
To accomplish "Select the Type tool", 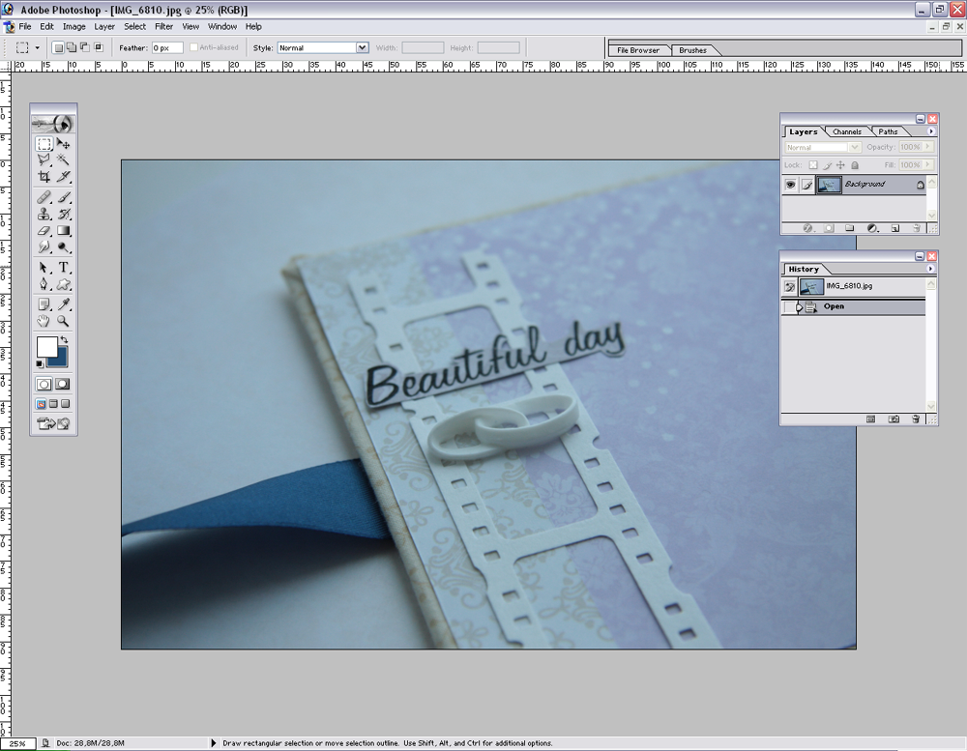I will pyautogui.click(x=63, y=268).
